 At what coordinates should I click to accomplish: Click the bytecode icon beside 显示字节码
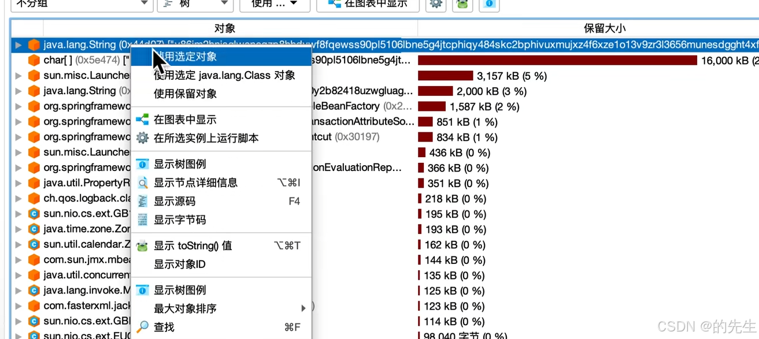click(x=143, y=219)
